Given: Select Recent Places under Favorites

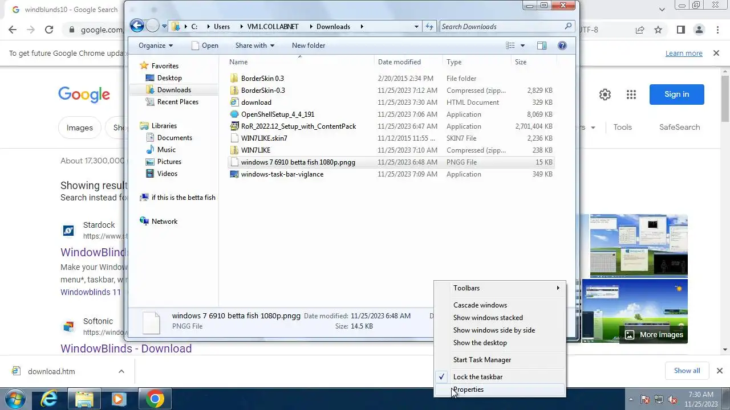Looking at the screenshot, I should click(x=178, y=102).
